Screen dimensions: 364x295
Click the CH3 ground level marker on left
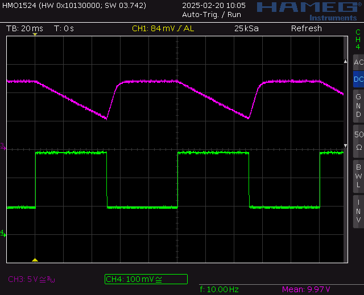(x=3, y=147)
